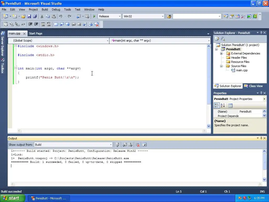Start debugging with the green play icon
Viewport: 269px width, 202px height.
pyautogui.click(x=94, y=16)
